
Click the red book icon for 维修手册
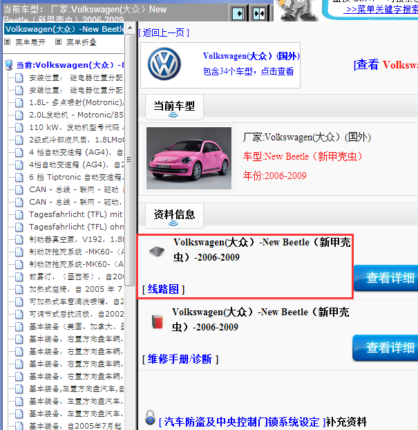tap(158, 321)
